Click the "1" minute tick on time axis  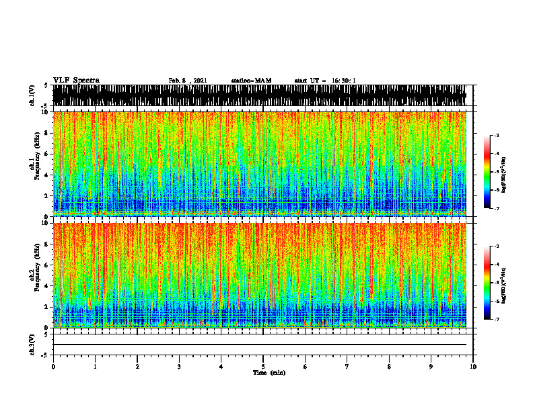[x=95, y=367]
